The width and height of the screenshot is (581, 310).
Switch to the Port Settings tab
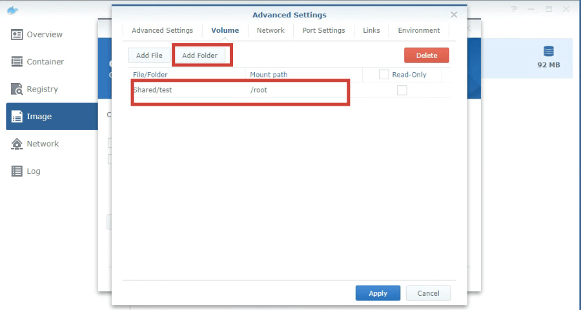(x=323, y=30)
